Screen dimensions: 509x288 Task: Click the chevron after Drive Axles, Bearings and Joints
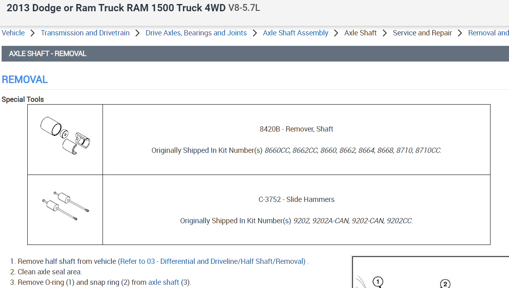255,33
